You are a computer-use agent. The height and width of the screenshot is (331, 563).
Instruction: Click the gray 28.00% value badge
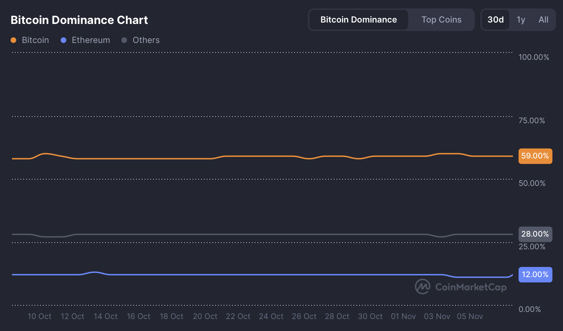535,234
